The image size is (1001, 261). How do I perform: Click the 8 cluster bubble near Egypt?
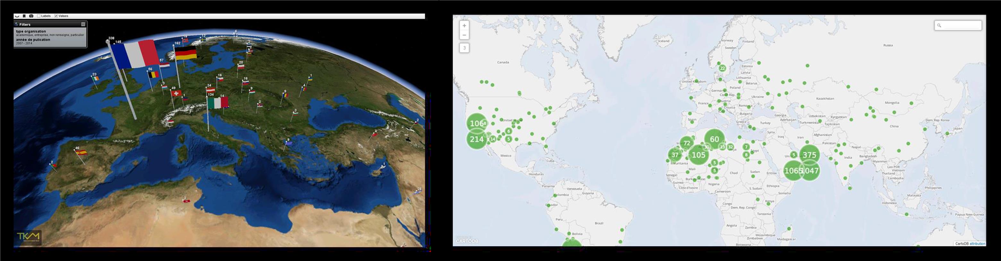click(746, 155)
